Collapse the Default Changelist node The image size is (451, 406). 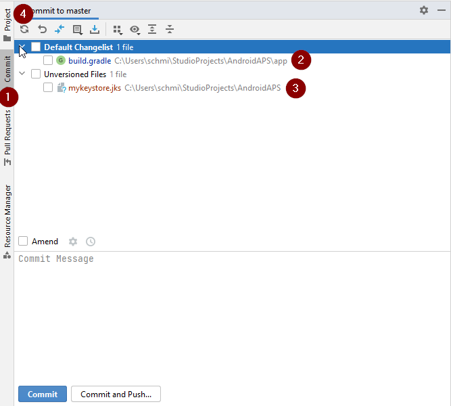tap(22, 47)
